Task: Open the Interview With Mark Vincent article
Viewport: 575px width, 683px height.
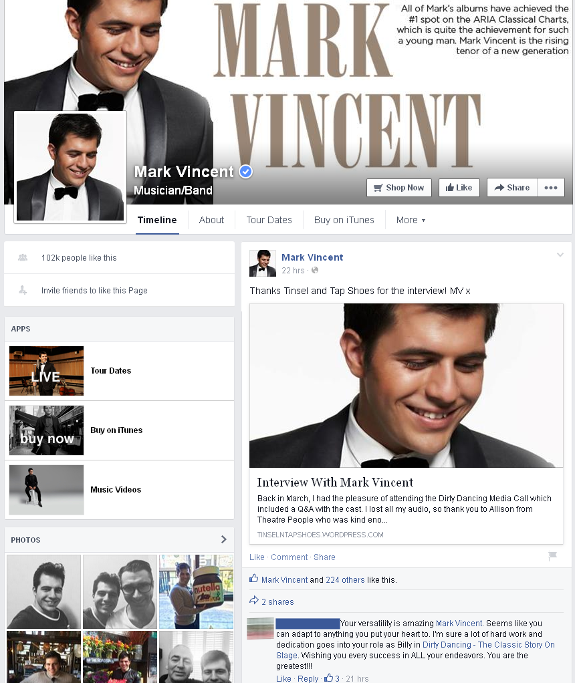Action: [335, 483]
